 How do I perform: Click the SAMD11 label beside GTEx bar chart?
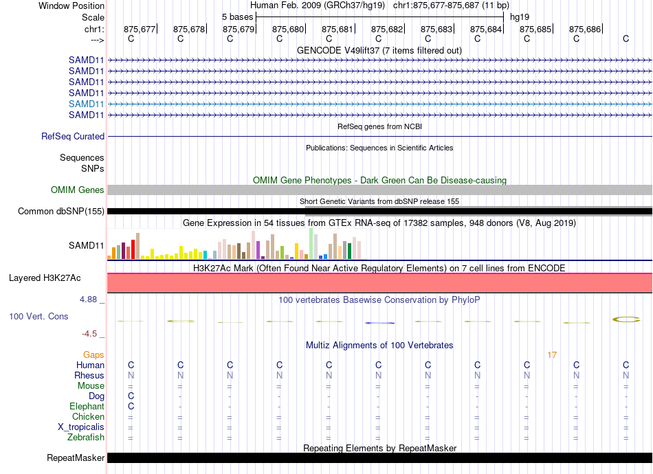(x=86, y=245)
